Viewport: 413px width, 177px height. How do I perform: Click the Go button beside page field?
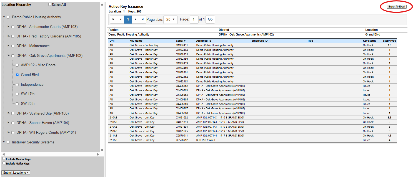pyautogui.click(x=210, y=19)
